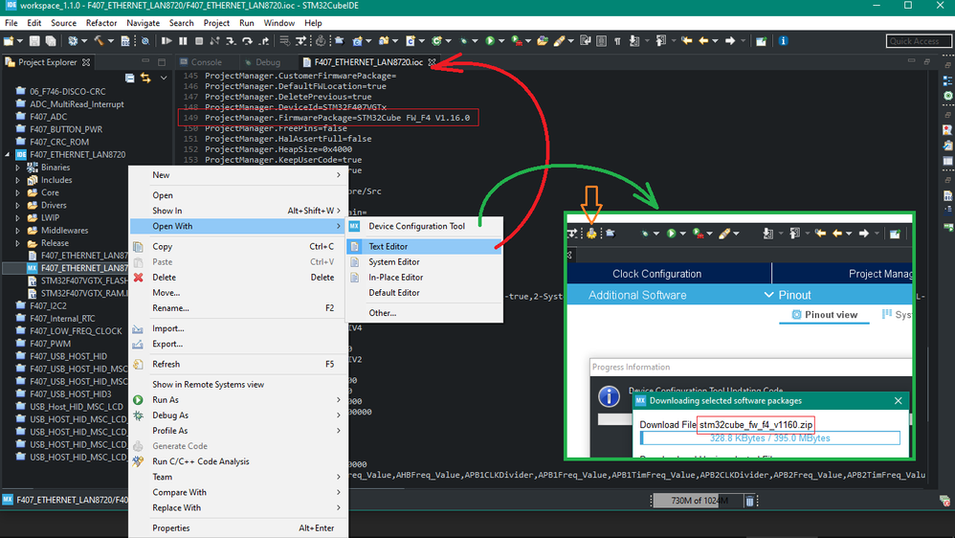The image size is (955, 538).
Task: Collapse the F407_ETHERNET_LAN8720 project node
Action: click(x=8, y=155)
